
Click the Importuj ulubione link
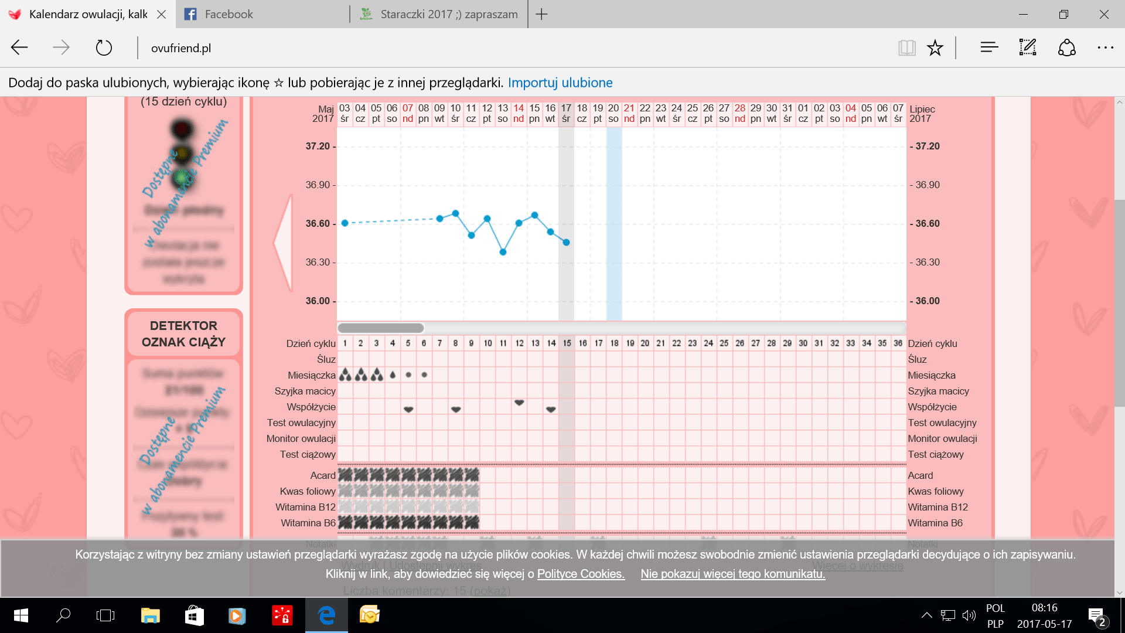[x=560, y=83]
